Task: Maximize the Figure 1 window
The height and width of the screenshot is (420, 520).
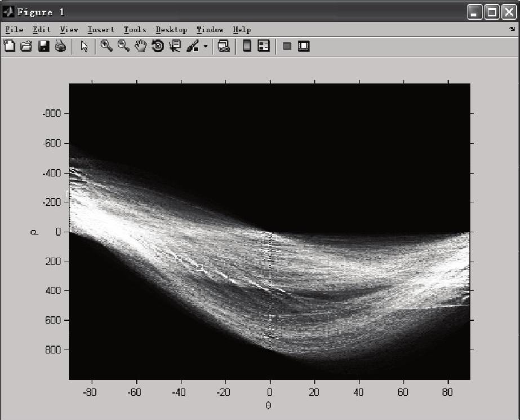Action: [492, 12]
